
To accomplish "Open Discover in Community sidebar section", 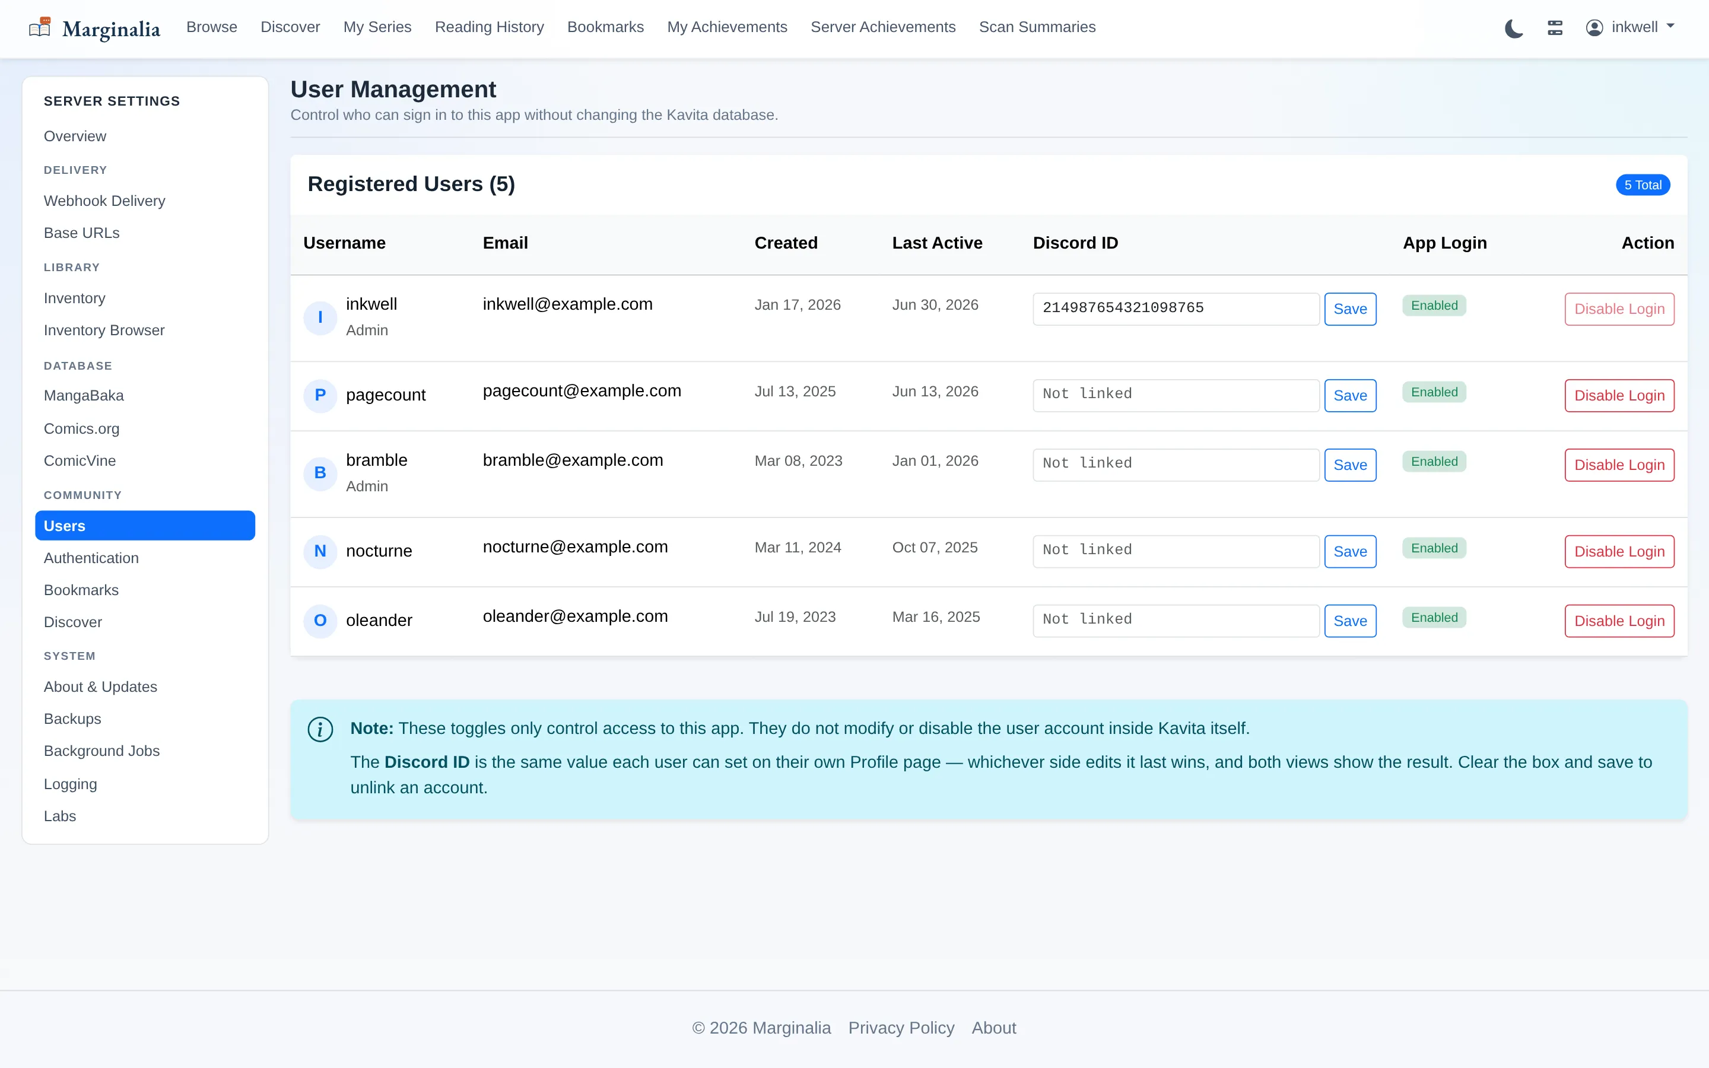I will pyautogui.click(x=145, y=622).
